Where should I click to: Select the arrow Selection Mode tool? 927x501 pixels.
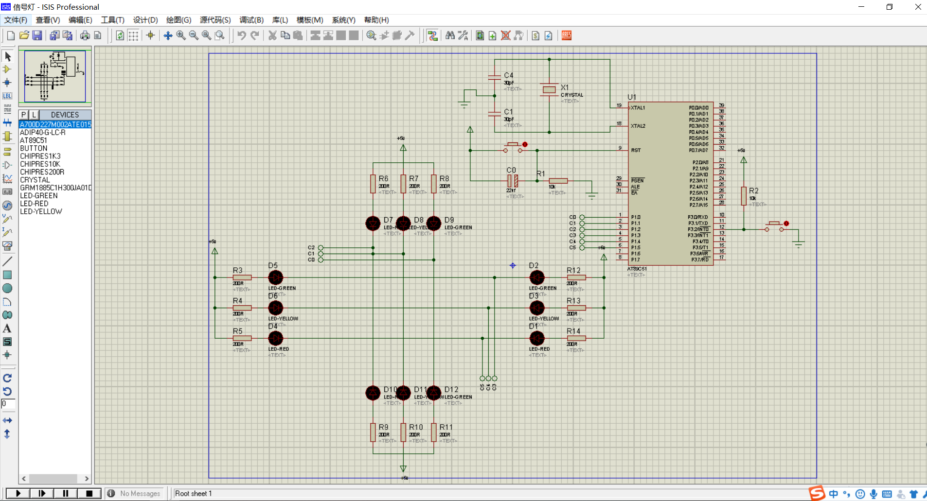pos(7,56)
